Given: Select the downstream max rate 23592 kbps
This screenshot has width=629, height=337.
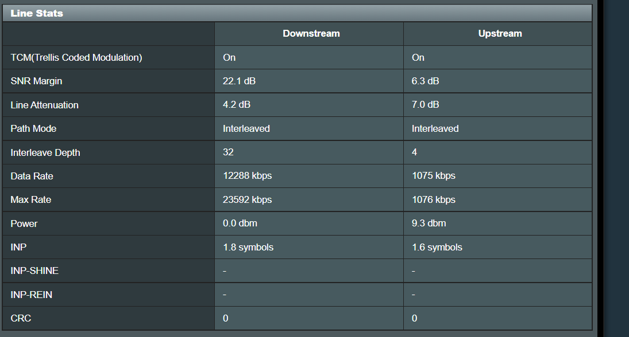Looking at the screenshot, I should click(247, 200).
